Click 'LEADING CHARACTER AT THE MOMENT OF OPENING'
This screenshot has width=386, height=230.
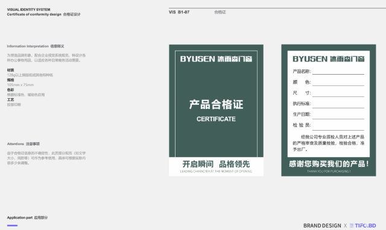tap(216, 171)
